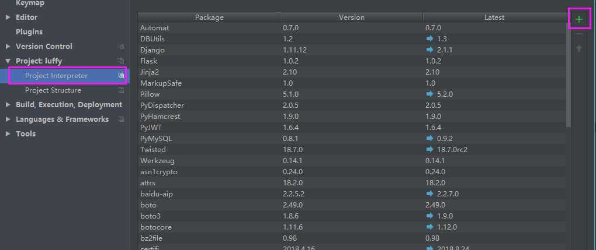596x250 pixels.
Task: Click Pillow latest version 5.2.0
Action: [445, 94]
